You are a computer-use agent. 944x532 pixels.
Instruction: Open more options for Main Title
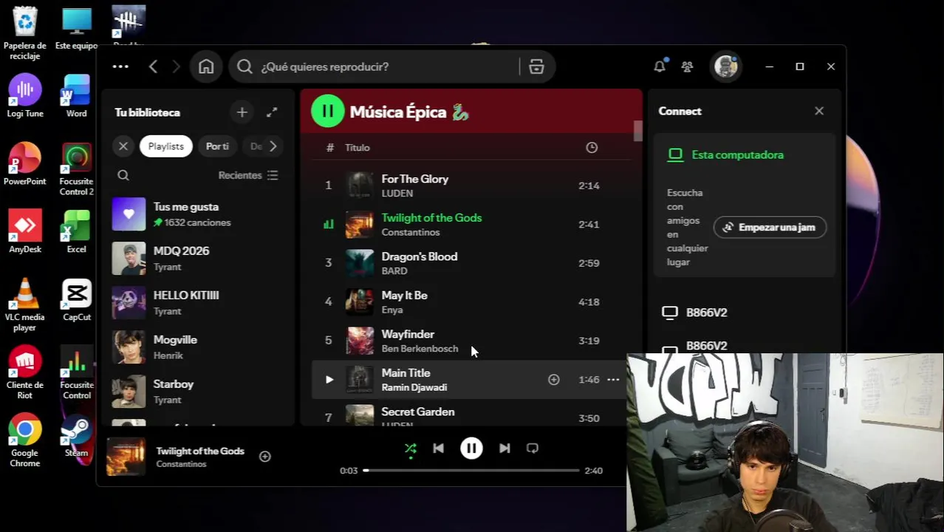pyautogui.click(x=613, y=380)
